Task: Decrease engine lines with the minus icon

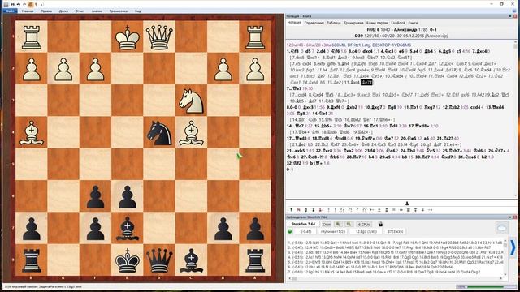Action: (x=338, y=225)
